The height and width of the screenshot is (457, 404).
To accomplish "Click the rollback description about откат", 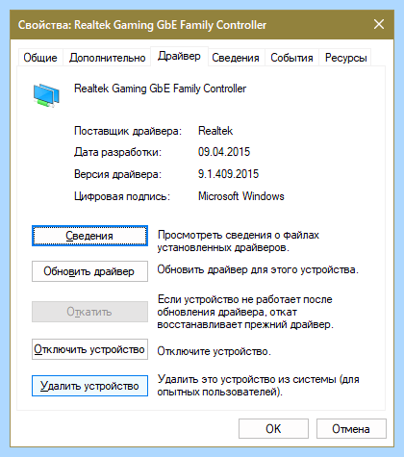I will click(x=245, y=312).
